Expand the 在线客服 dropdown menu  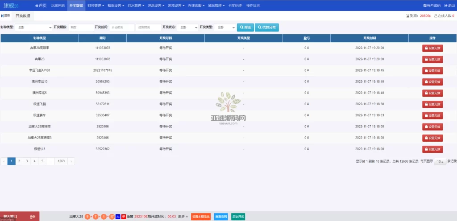pyautogui.click(x=196, y=5)
